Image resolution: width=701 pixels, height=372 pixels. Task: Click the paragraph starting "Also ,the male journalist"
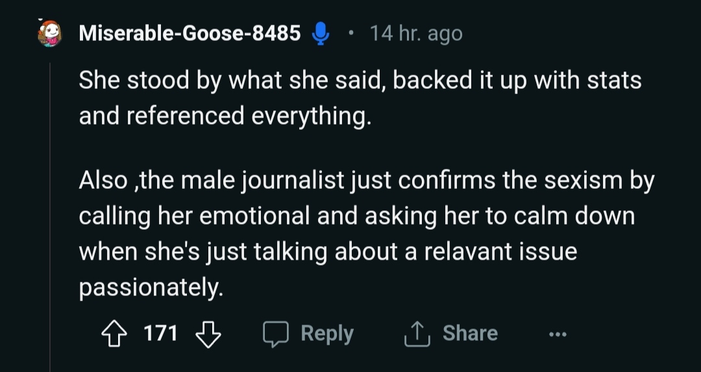(x=366, y=234)
